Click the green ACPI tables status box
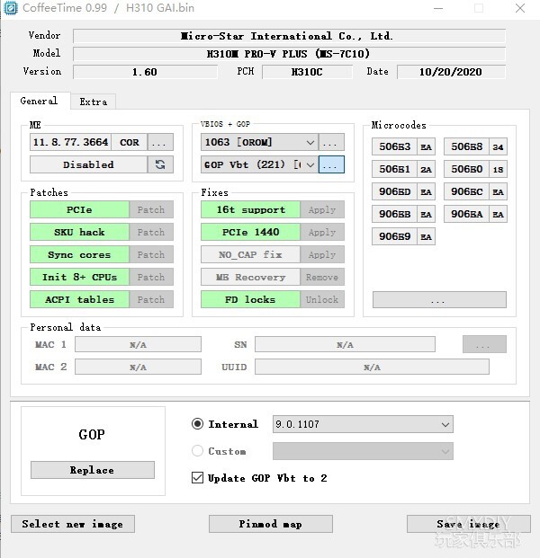 pos(79,299)
